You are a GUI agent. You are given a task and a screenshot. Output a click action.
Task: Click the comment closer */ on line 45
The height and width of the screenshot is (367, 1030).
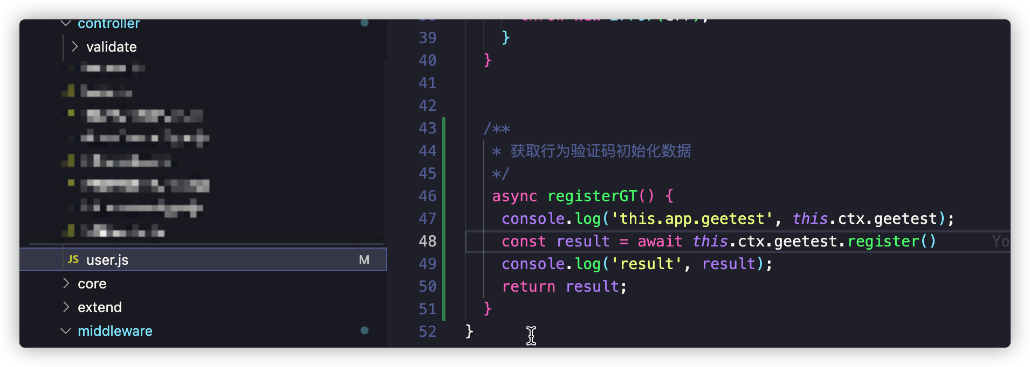click(501, 173)
